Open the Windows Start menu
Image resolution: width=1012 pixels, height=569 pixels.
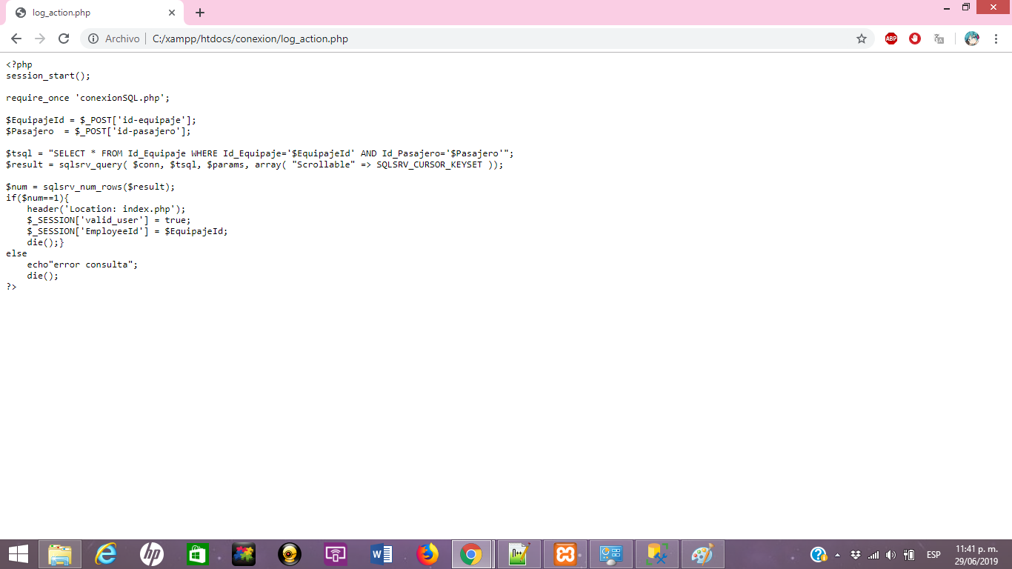[18, 554]
